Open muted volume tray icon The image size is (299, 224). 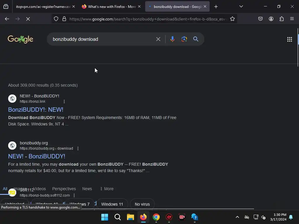tap(263, 217)
